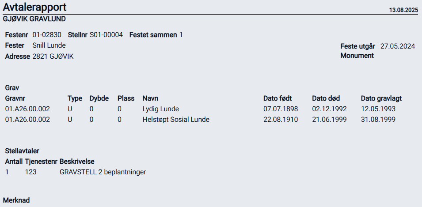
Task: Click the Navn column header
Action: tap(150, 98)
